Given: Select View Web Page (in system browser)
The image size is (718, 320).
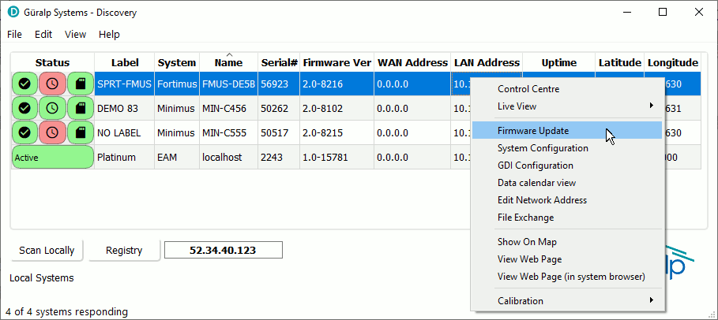Looking at the screenshot, I should (567, 277).
